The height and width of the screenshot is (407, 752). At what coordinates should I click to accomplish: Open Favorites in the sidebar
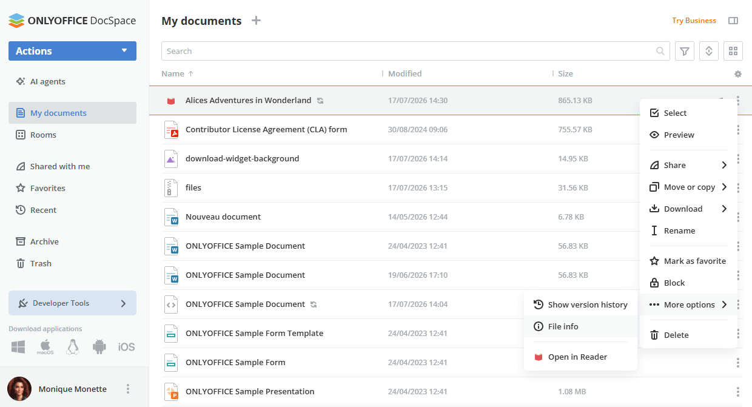72,188
